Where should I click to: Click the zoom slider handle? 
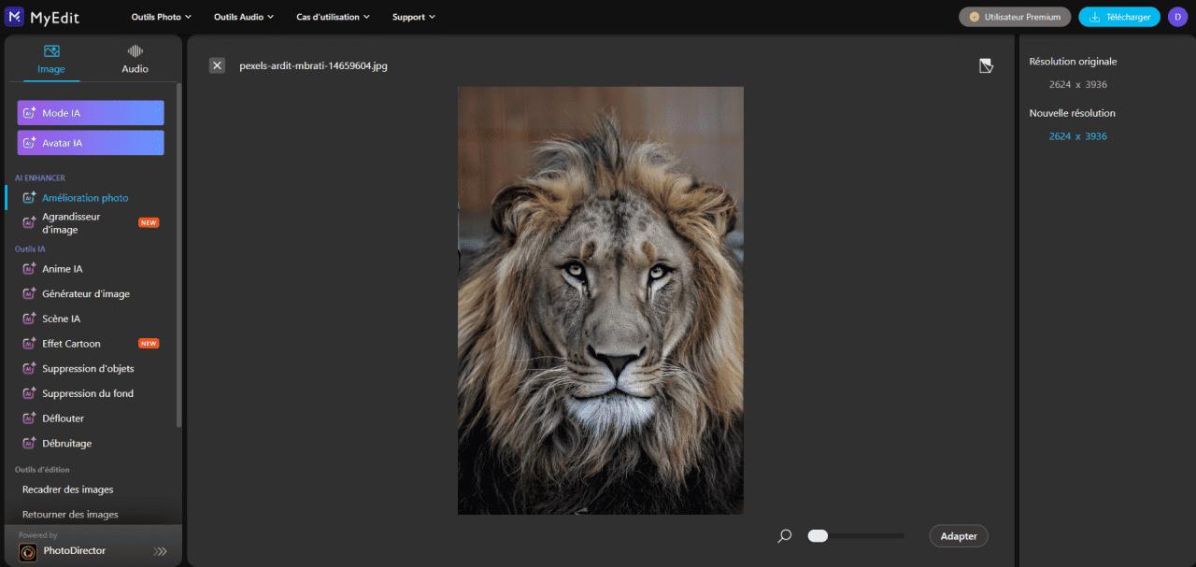(818, 536)
